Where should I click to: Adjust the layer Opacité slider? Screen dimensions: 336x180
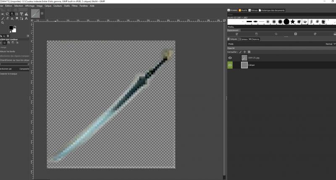click(x=281, y=48)
